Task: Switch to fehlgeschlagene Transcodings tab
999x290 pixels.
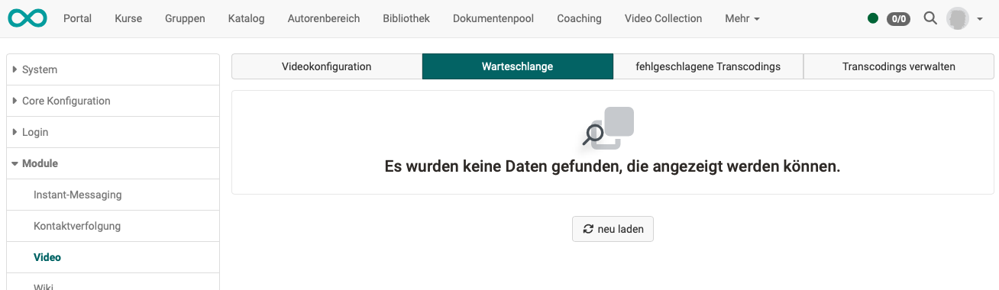Action: coord(708,66)
